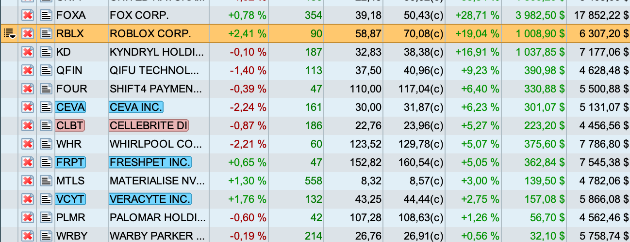Viewport: 630px width, 242px height.
Task: Open the document icon on CLBT row
Action: point(46,126)
